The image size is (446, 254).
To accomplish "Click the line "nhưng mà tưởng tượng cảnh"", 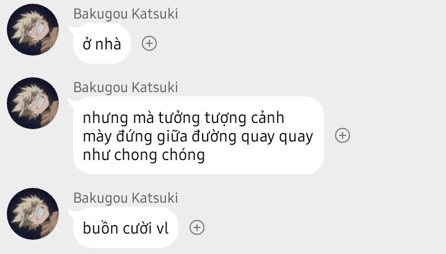I will tap(183, 118).
